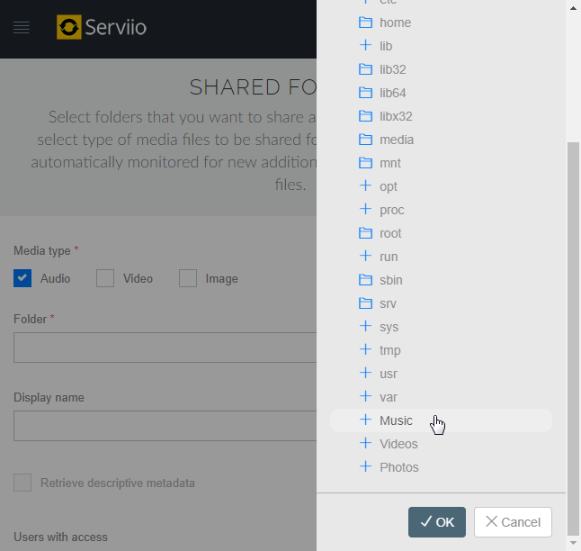The width and height of the screenshot is (581, 551).
Task: Select the tmp folder name
Action: pyautogui.click(x=390, y=350)
